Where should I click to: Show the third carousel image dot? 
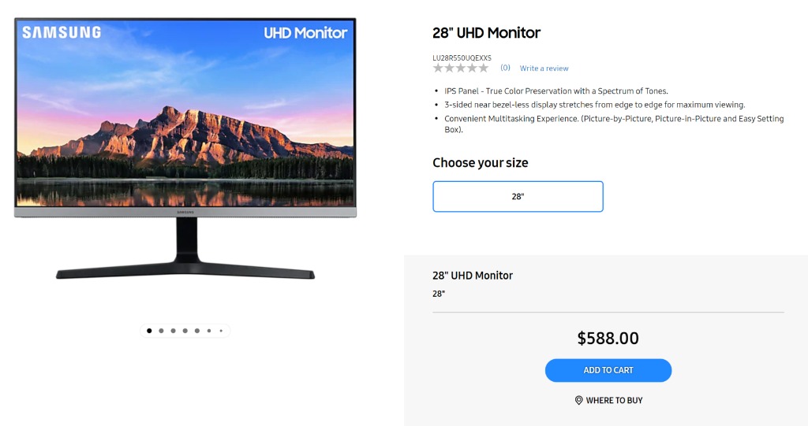coord(173,331)
